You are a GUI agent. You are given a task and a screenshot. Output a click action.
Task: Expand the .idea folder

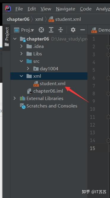click(x=21, y=46)
